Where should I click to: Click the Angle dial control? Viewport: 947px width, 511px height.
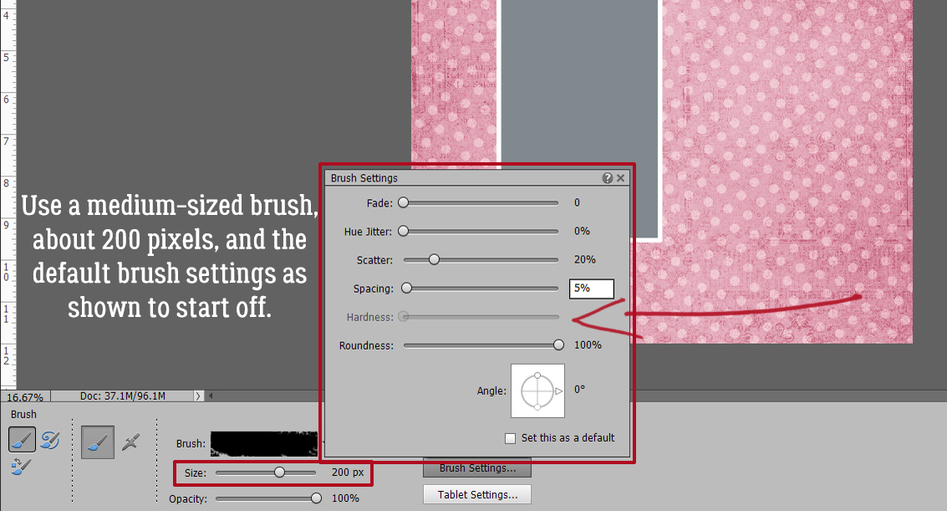pyautogui.click(x=537, y=391)
